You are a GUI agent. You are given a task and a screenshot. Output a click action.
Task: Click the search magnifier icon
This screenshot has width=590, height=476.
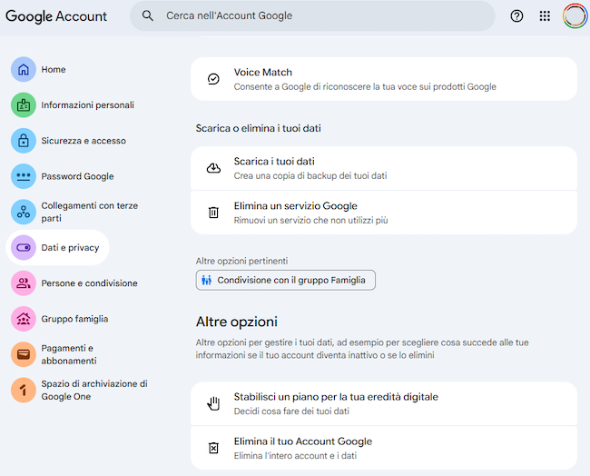(148, 16)
